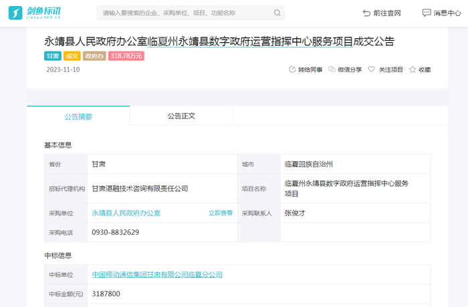Click the 成交 tag

(x=72, y=56)
